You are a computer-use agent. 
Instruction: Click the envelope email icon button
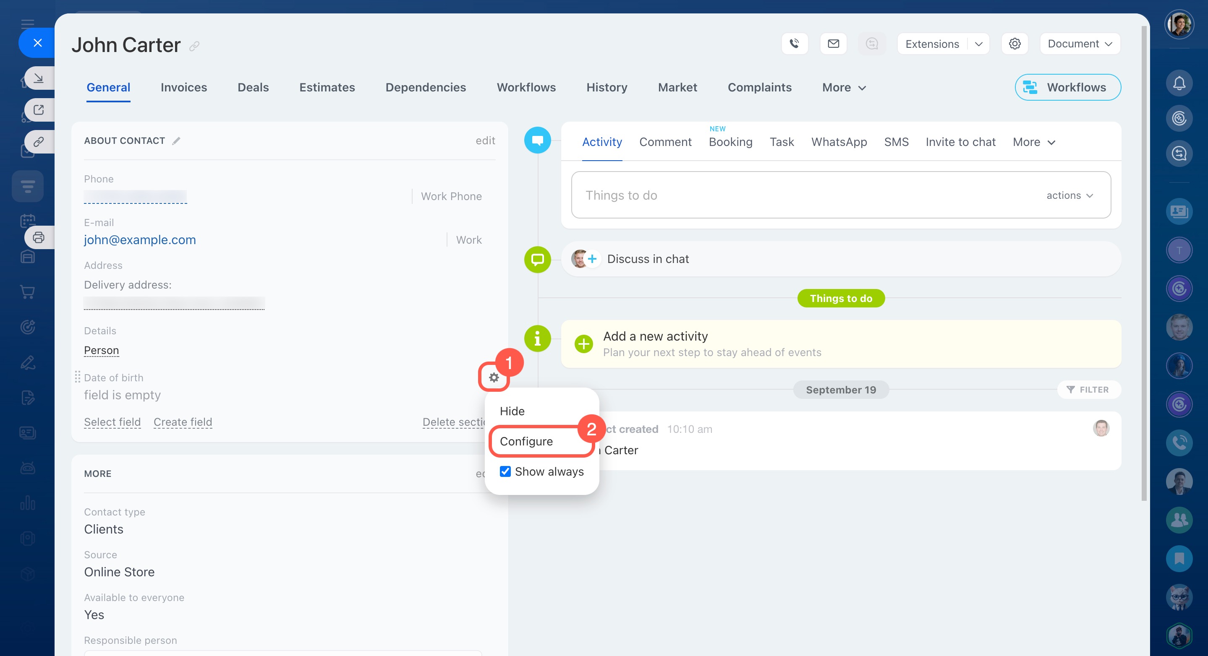(833, 44)
